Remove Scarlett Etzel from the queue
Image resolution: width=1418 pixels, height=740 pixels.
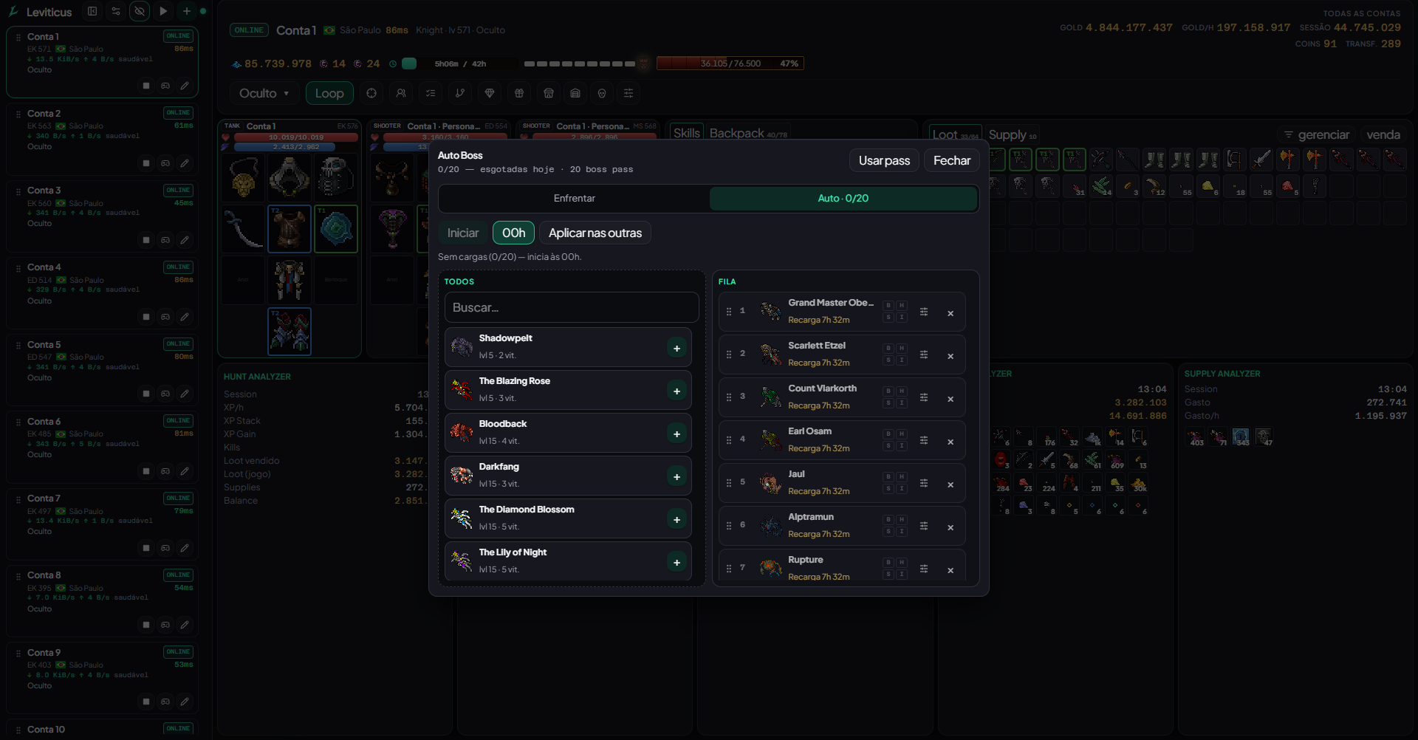951,356
